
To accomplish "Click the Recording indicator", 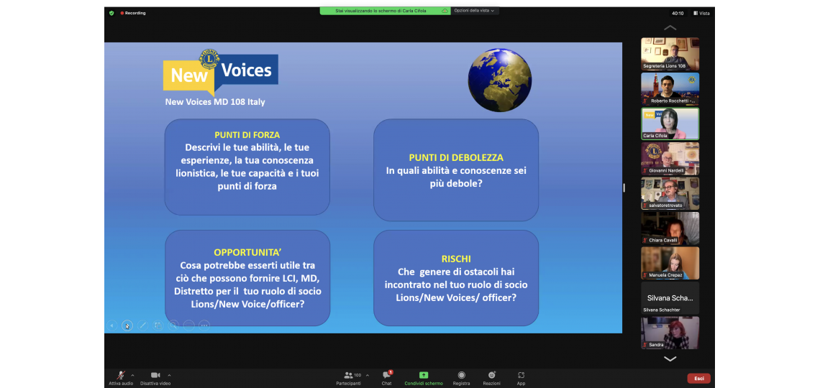I will 133,13.
